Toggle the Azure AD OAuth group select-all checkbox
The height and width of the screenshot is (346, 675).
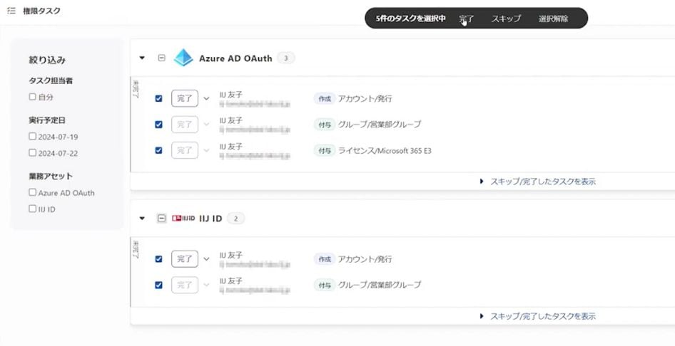point(161,58)
